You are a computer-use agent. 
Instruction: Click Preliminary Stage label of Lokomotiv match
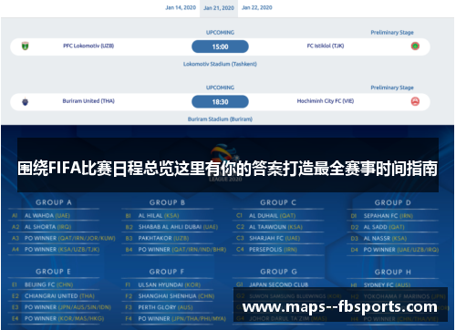[392, 33]
